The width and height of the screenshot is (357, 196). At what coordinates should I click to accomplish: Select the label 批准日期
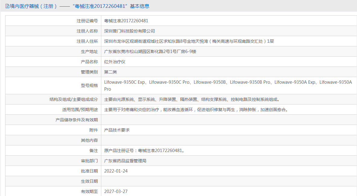click(89, 171)
